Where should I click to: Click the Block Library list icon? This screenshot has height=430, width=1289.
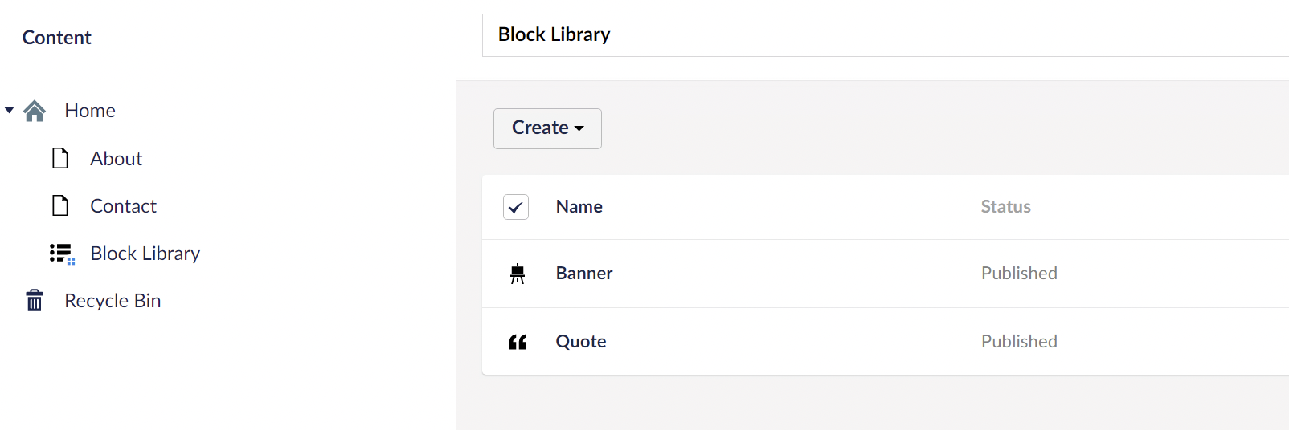tap(62, 254)
